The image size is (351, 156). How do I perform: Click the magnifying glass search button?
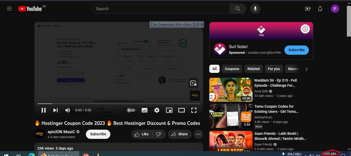tap(238, 9)
